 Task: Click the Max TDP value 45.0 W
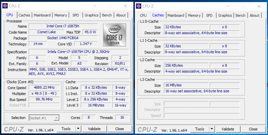tap(90, 32)
